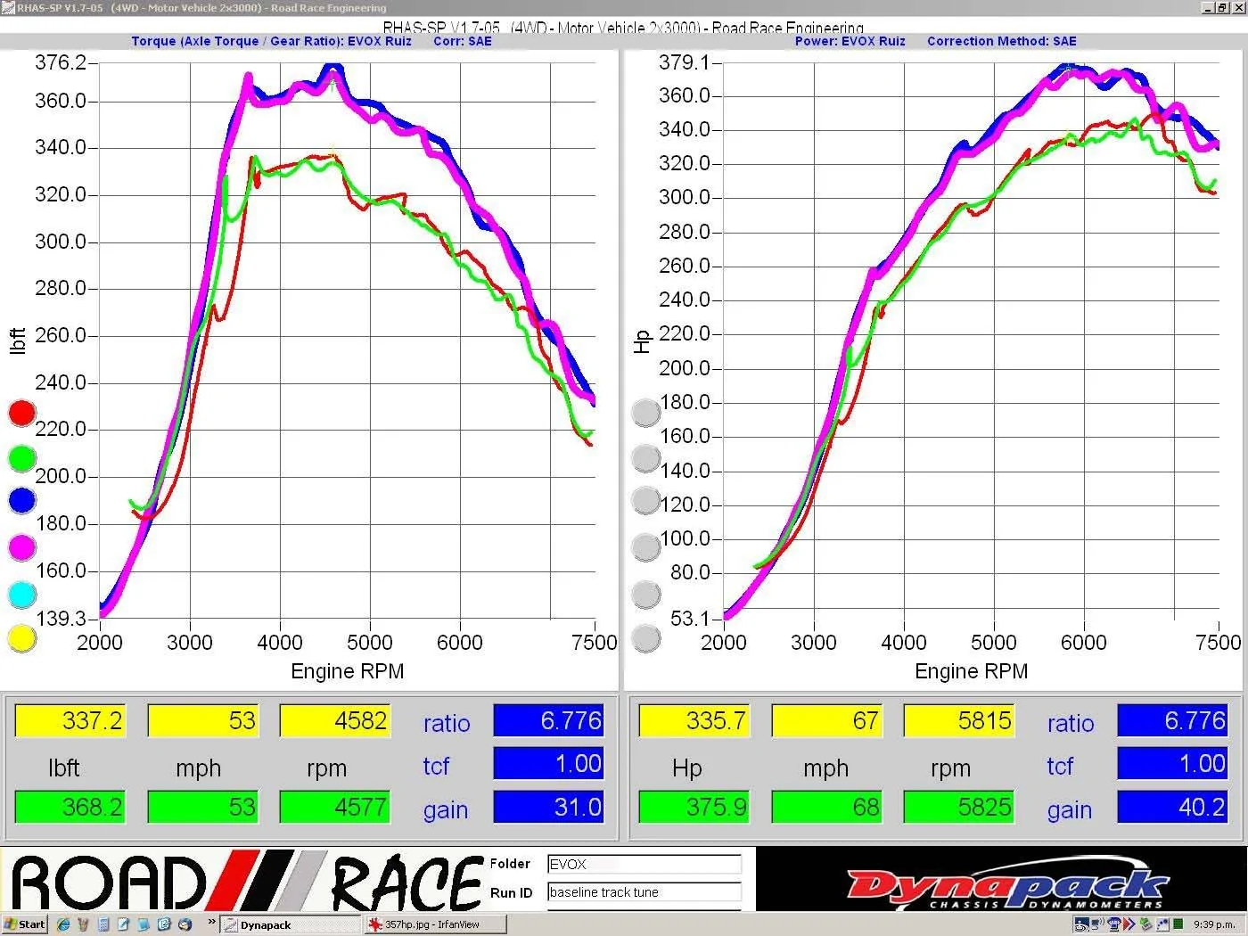Click the green square tray icon
This screenshot has width=1248, height=936.
pos(1178,924)
